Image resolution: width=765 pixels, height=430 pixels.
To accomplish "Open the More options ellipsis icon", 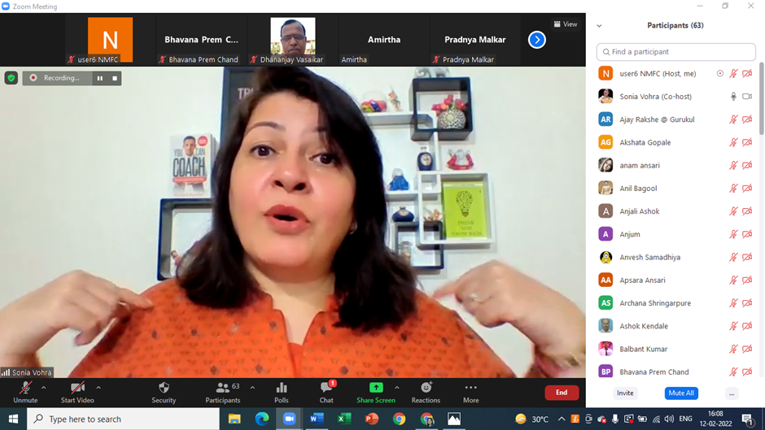I will tap(470, 388).
